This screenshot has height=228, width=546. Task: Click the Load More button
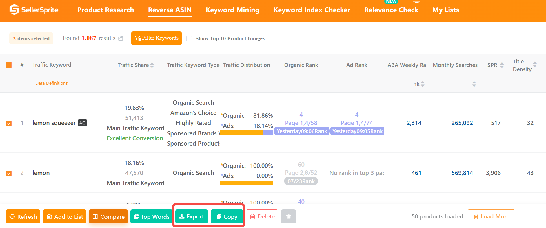(x=491, y=216)
